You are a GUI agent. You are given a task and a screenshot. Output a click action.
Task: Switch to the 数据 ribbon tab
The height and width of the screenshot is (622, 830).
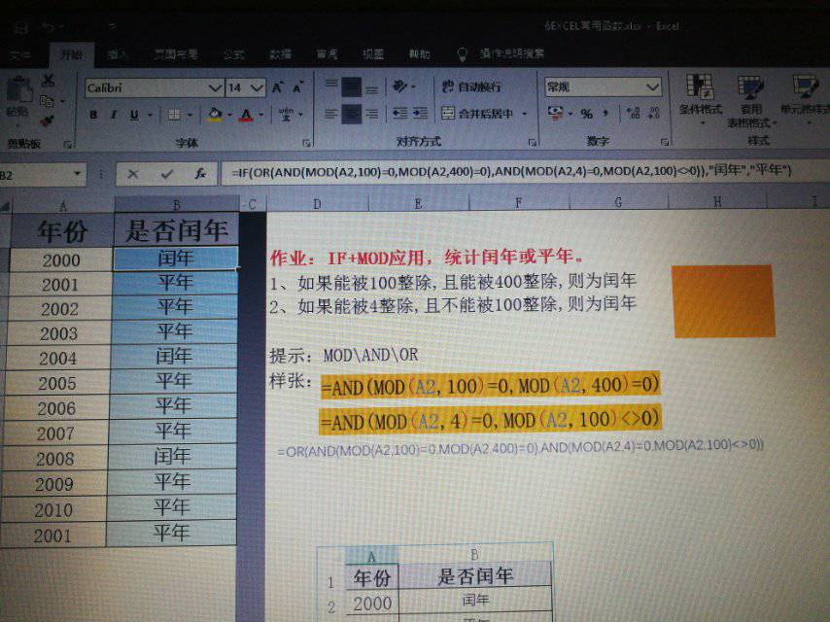pos(280,54)
